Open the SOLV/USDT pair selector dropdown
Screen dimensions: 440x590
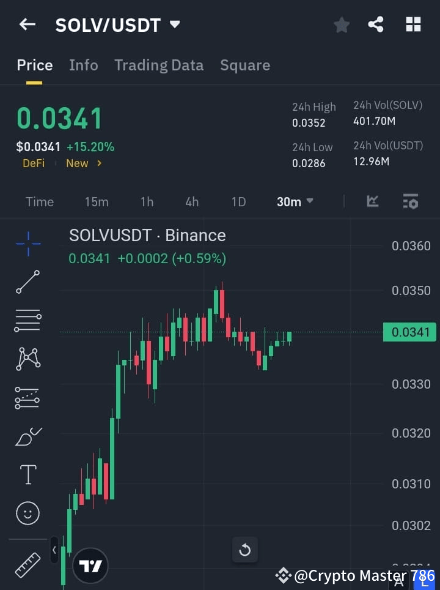click(x=175, y=24)
